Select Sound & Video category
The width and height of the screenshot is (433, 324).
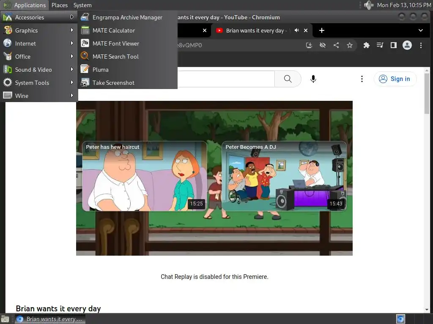pos(39,70)
